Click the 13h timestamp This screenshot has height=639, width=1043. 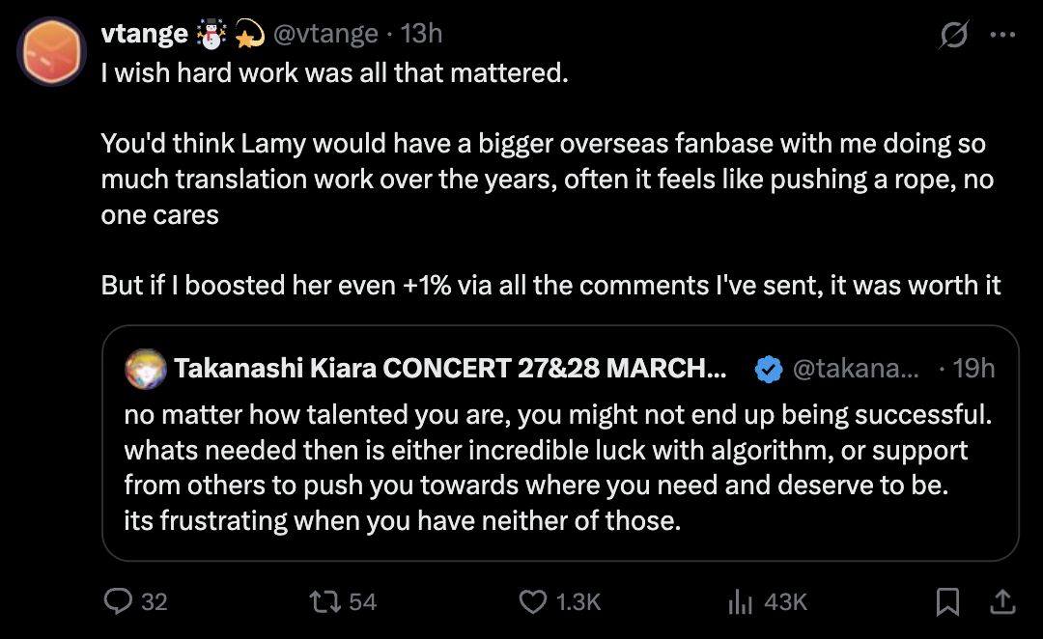[421, 33]
